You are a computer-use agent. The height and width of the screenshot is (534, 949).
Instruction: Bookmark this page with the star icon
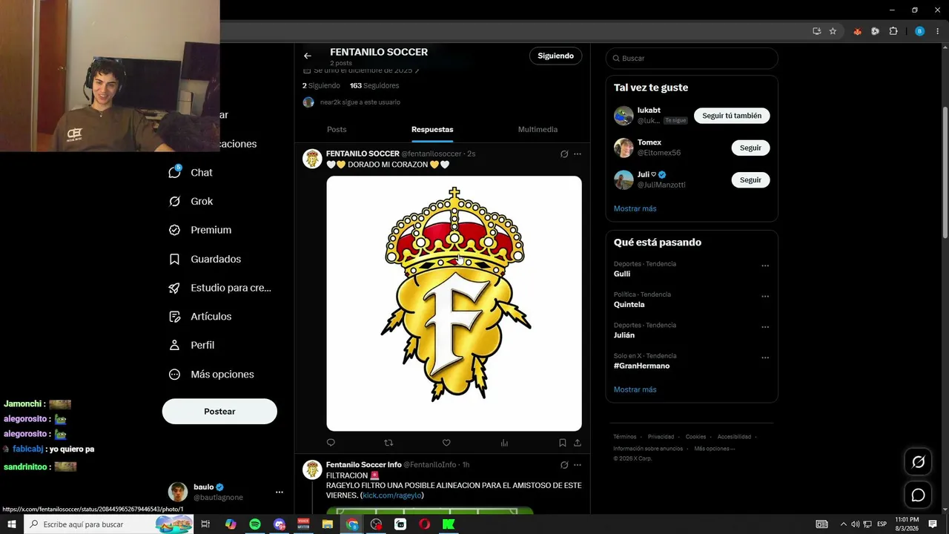833,31
